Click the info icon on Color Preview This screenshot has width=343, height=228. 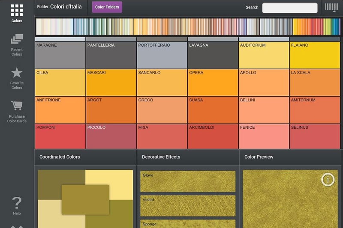click(x=328, y=180)
